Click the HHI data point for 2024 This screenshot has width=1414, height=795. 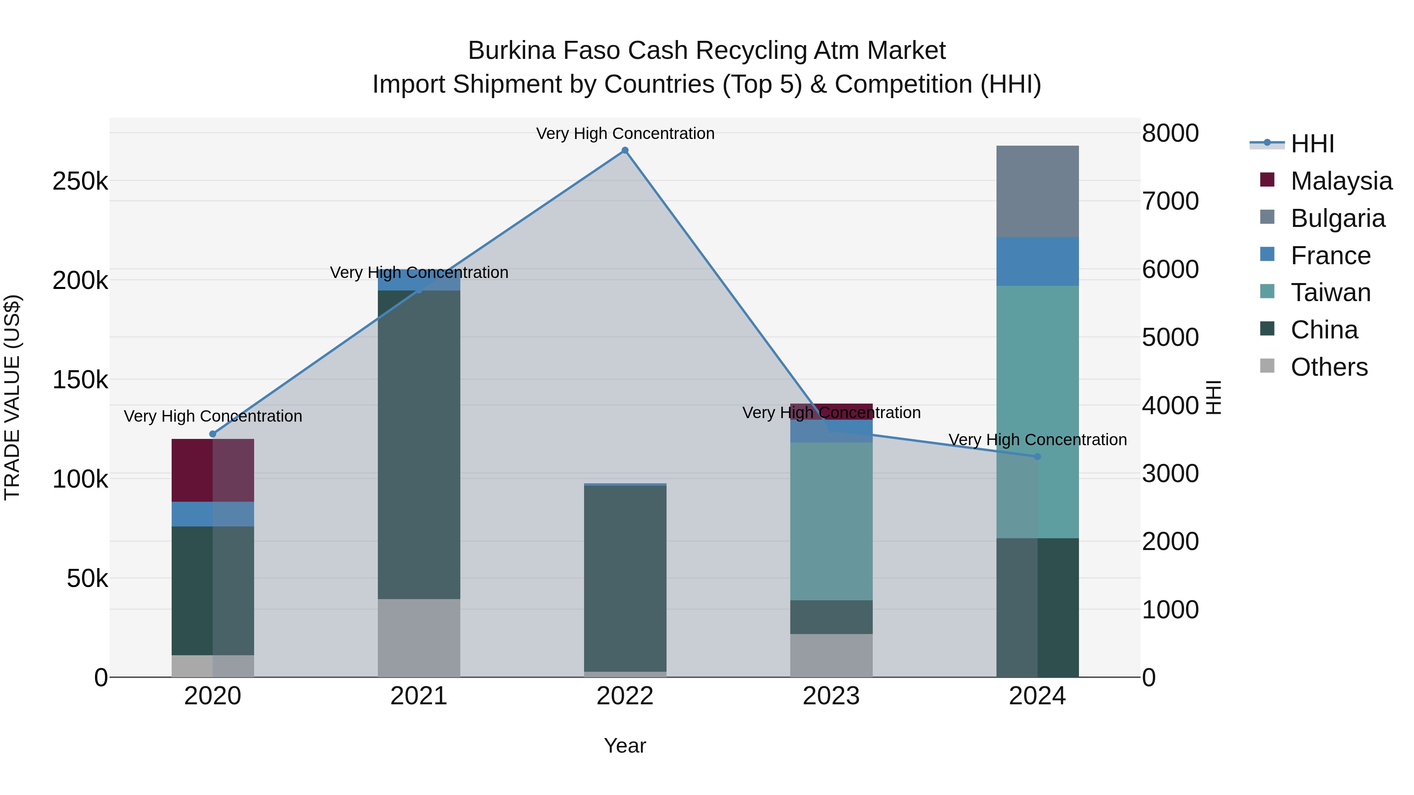(x=1037, y=457)
